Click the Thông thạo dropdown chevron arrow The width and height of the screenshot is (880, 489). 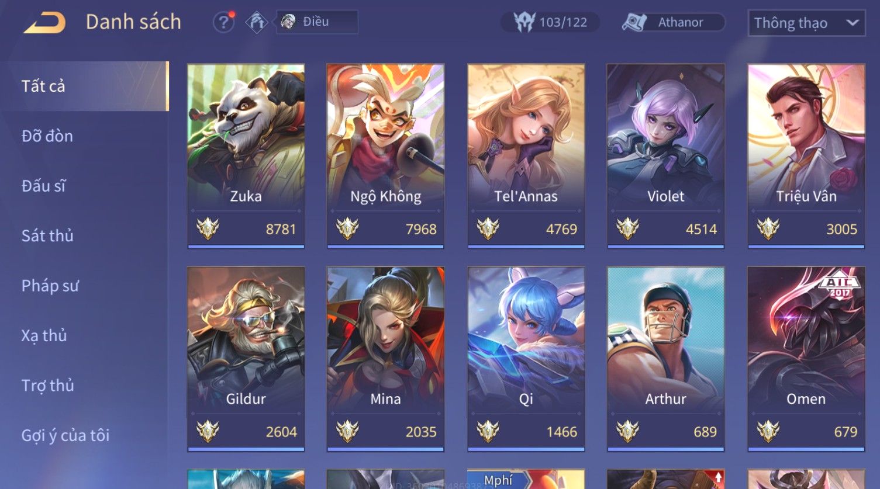pos(853,23)
